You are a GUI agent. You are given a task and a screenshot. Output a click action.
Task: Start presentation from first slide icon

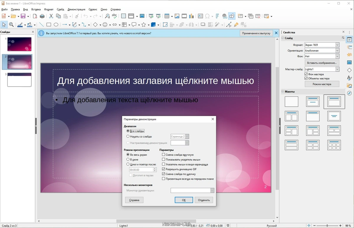point(151,16)
